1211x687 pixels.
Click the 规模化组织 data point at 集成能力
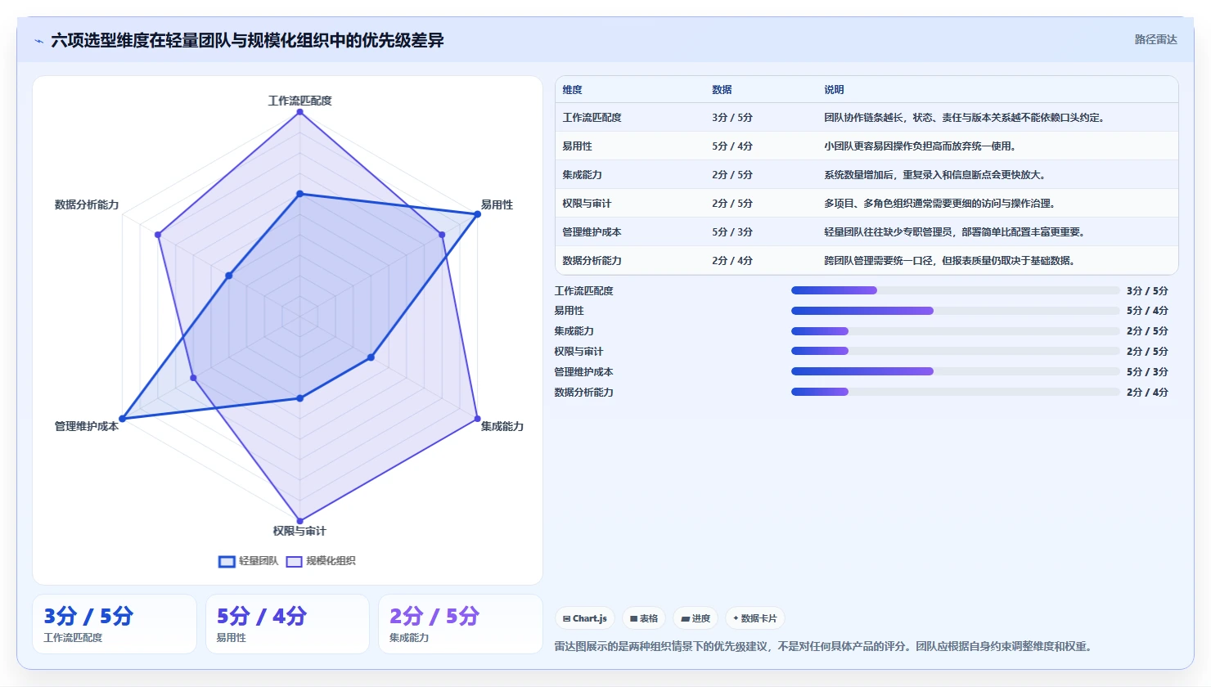[477, 419]
